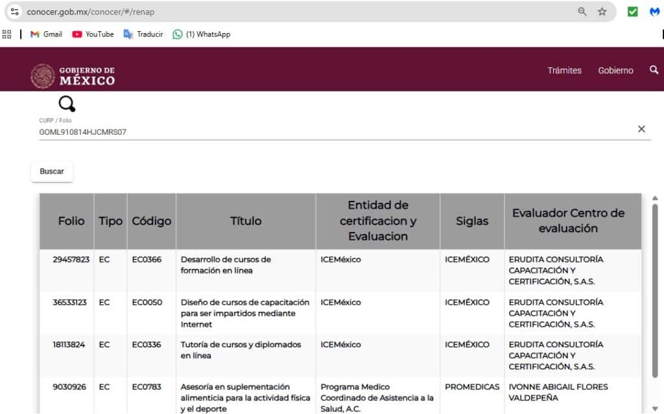Screen dimensions: 664x414
Task: Open the Trámites menu
Action: pos(564,71)
